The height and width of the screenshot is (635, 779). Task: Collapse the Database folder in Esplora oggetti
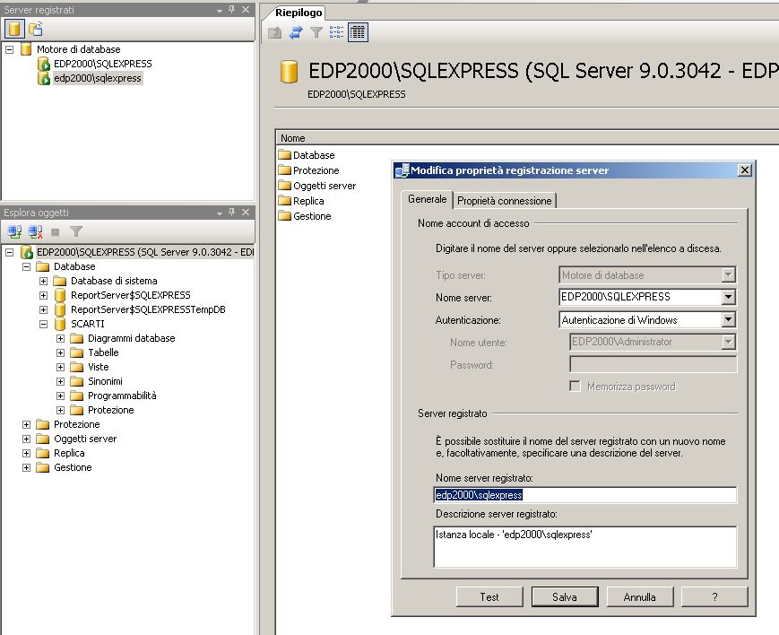tap(26, 266)
